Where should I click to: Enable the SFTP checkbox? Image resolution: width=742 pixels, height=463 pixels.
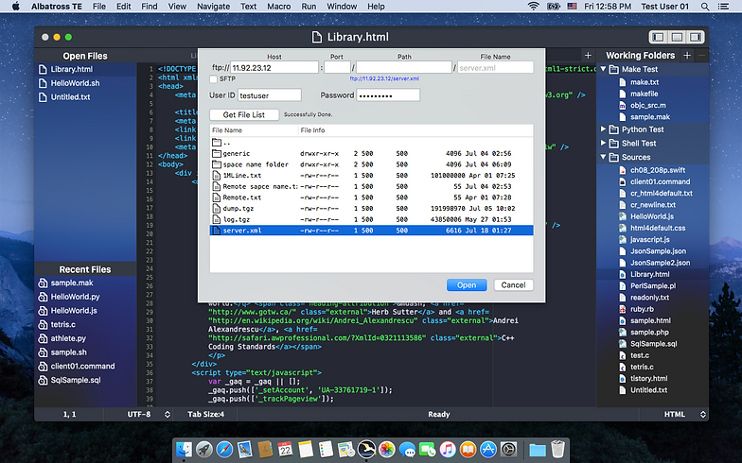click(214, 79)
